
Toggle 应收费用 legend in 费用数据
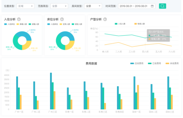[137, 63]
